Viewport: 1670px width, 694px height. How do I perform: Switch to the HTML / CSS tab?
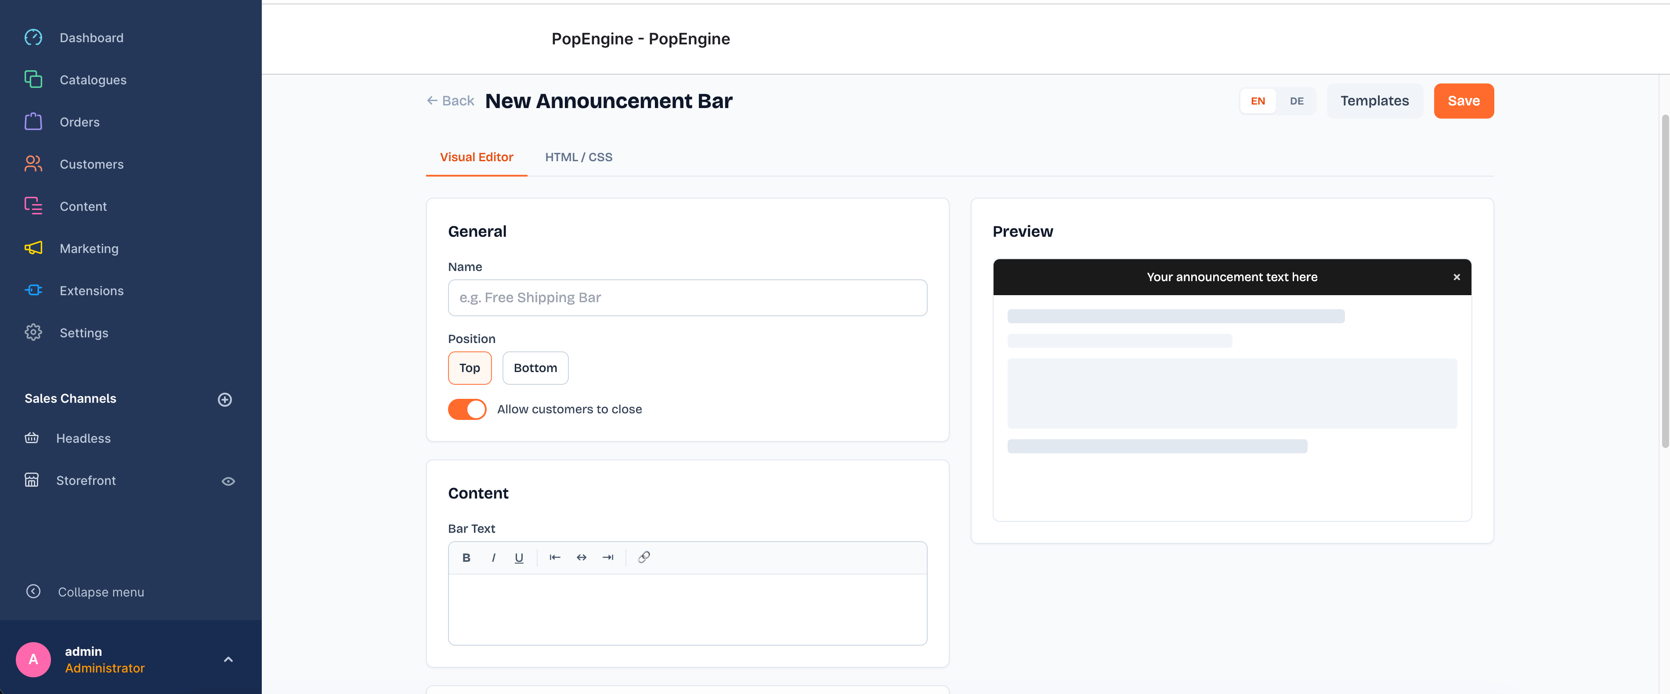pyautogui.click(x=578, y=157)
